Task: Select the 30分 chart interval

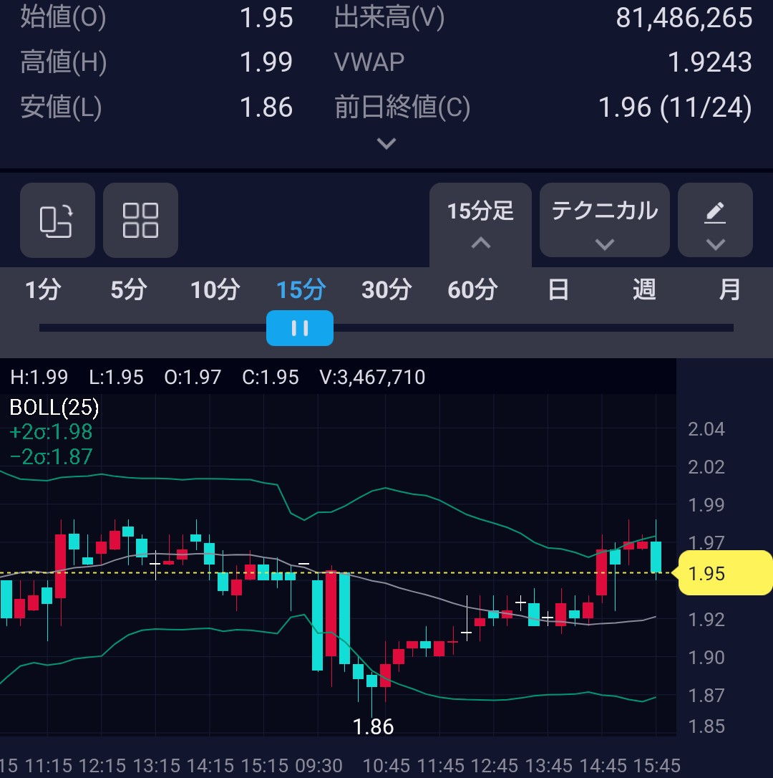Action: pyautogui.click(x=386, y=290)
